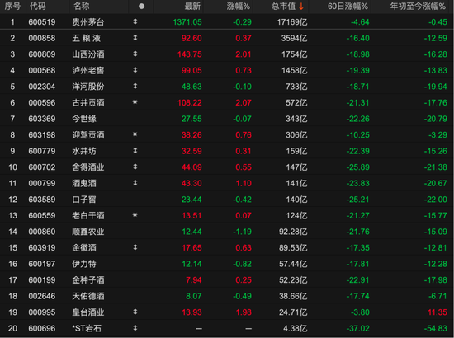The height and width of the screenshot is (338, 454).
Task: Select stock name 伊力特
Action: pos(84,264)
